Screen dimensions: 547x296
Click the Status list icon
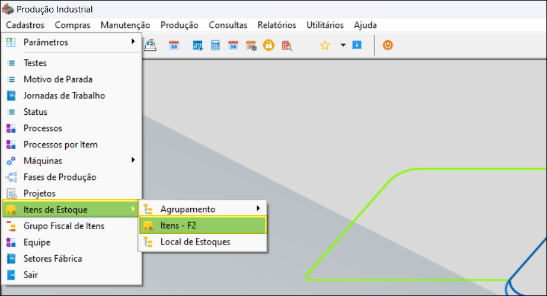[11, 112]
